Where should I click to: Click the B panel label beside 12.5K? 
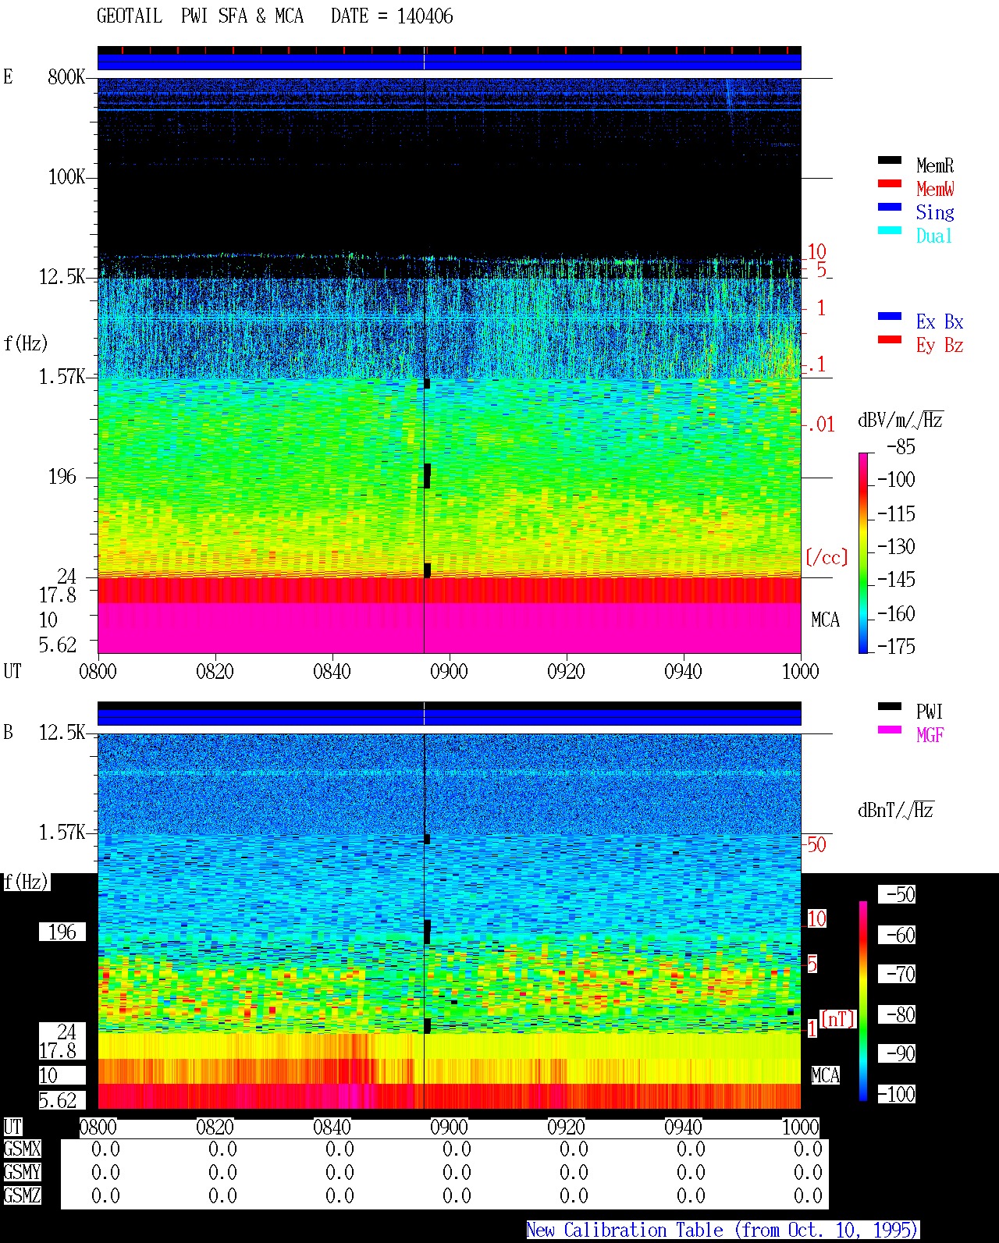(8, 733)
